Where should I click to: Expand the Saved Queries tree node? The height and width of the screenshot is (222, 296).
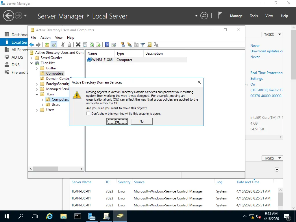pyautogui.click(x=32, y=58)
